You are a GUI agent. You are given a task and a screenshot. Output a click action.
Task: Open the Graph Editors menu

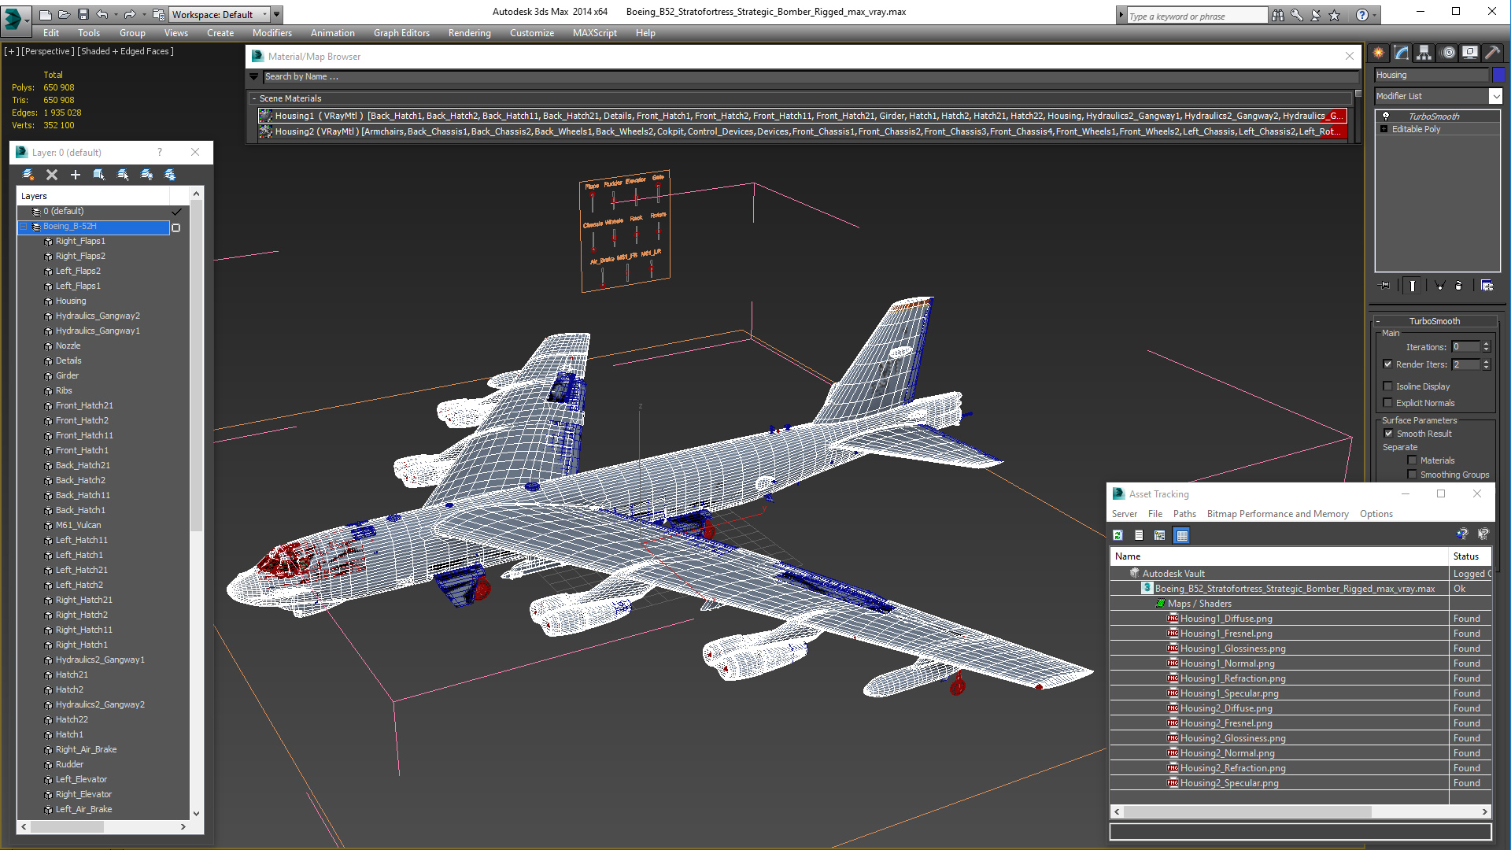click(x=401, y=33)
